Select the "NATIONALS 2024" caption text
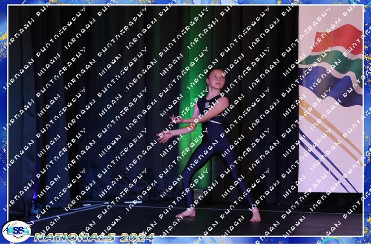This screenshot has height=247, width=371. (x=94, y=237)
